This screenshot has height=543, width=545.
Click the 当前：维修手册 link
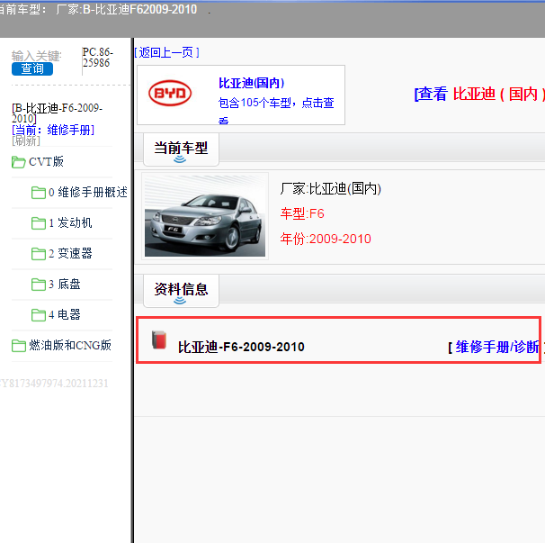coord(53,131)
